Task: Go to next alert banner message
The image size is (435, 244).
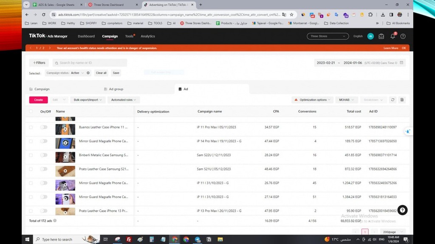Action: point(50,48)
